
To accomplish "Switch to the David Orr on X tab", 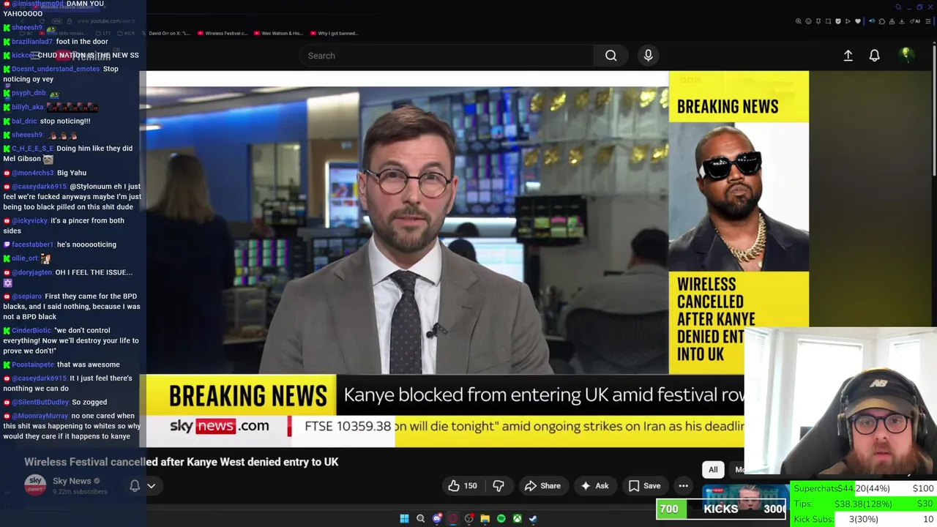I will 167,33.
